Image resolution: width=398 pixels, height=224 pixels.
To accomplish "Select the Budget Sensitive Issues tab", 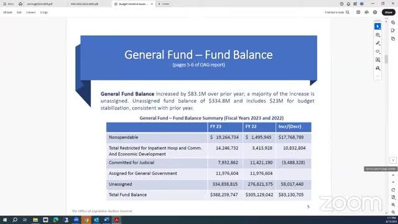I will point(134,4).
